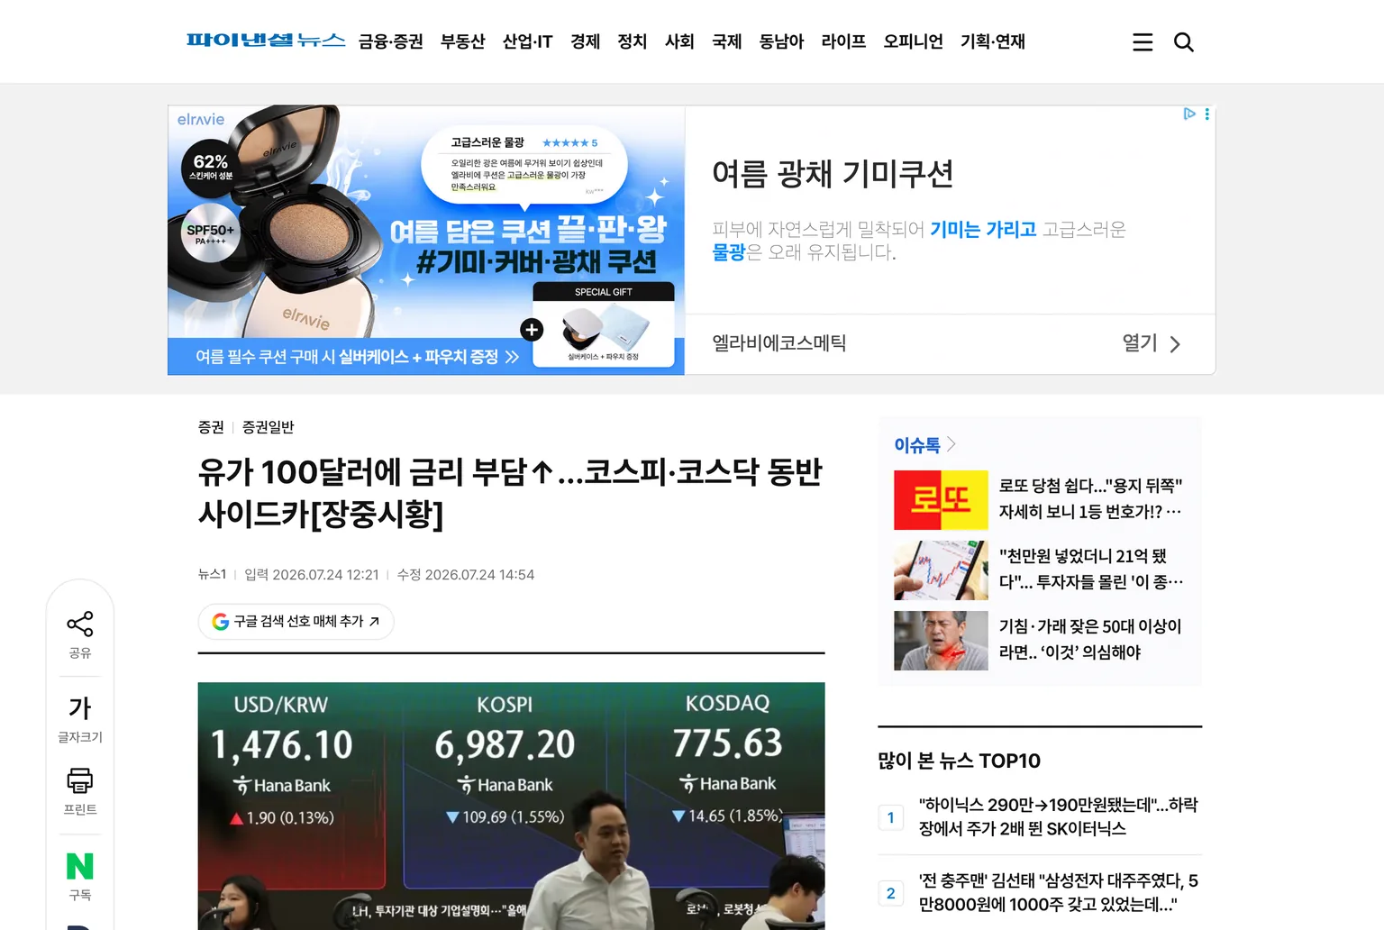Click the Financial News logo
The width and height of the screenshot is (1384, 930).
pyautogui.click(x=266, y=41)
